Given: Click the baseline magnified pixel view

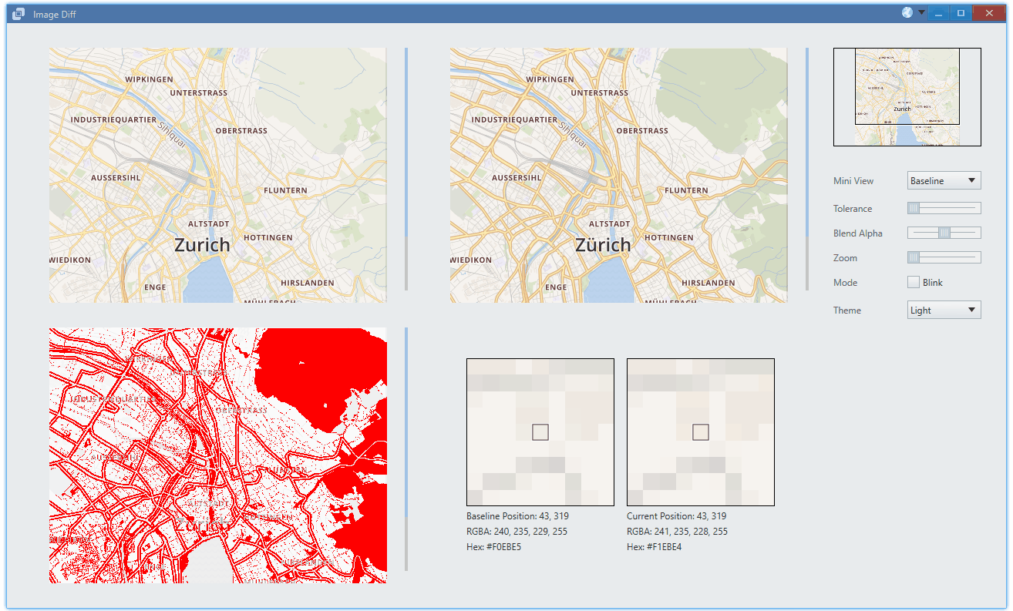Looking at the screenshot, I should pos(540,432).
